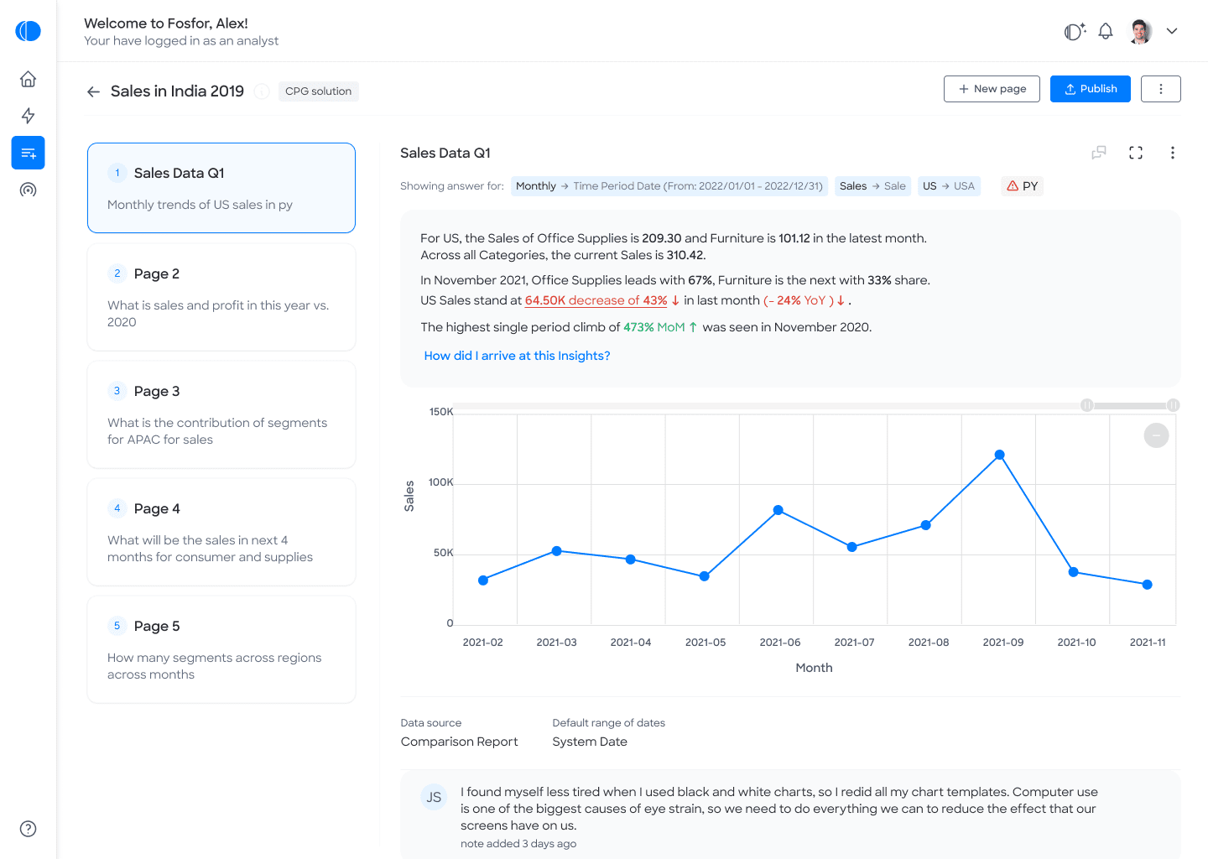
Task: Click the right handle of chart range slider
Action: pyautogui.click(x=1174, y=405)
